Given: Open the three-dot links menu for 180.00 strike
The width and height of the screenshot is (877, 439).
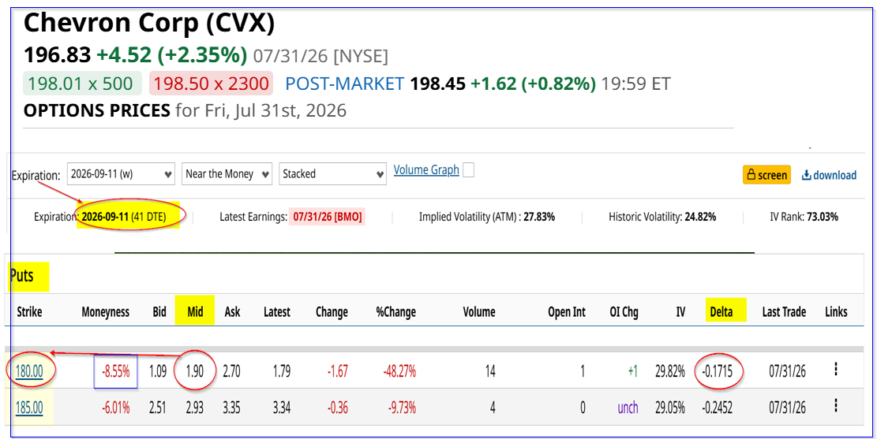Looking at the screenshot, I should click(836, 369).
